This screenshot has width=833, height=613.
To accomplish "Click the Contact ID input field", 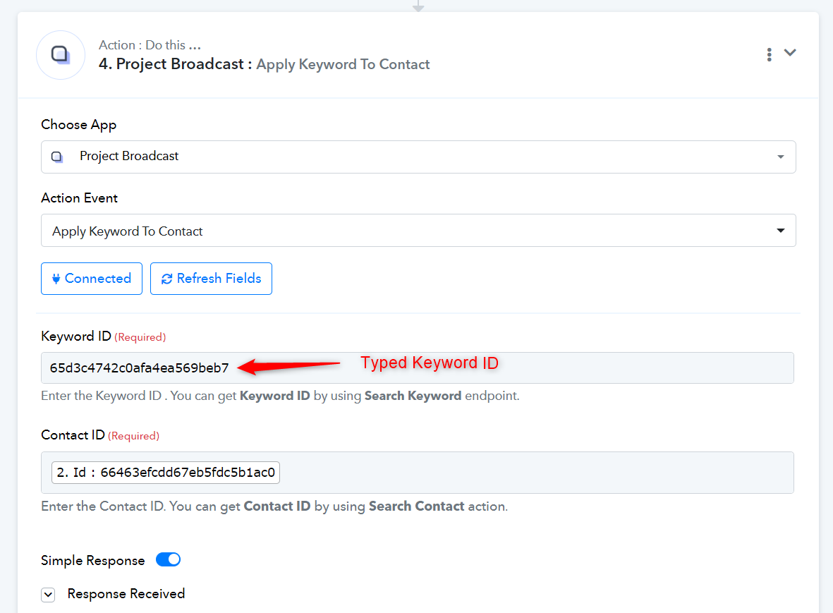I will click(x=417, y=472).
